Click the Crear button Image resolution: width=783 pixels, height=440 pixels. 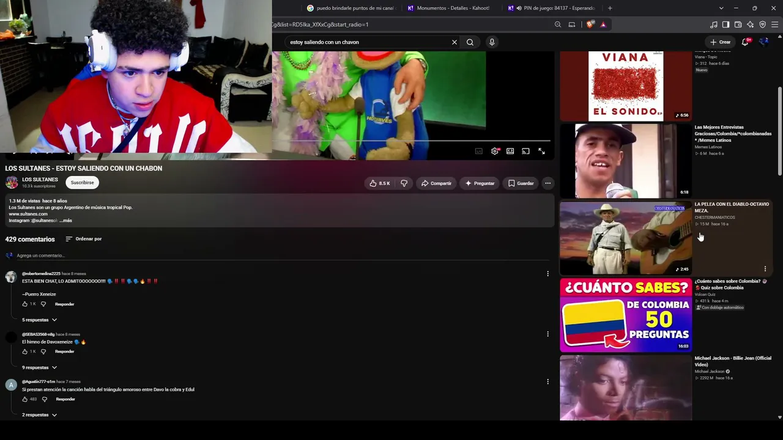pos(721,42)
